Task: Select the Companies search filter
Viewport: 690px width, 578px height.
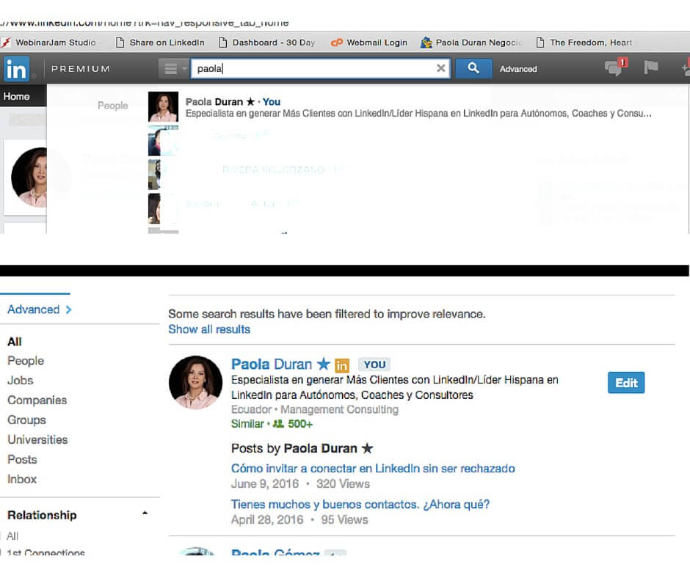Action: pyautogui.click(x=37, y=400)
